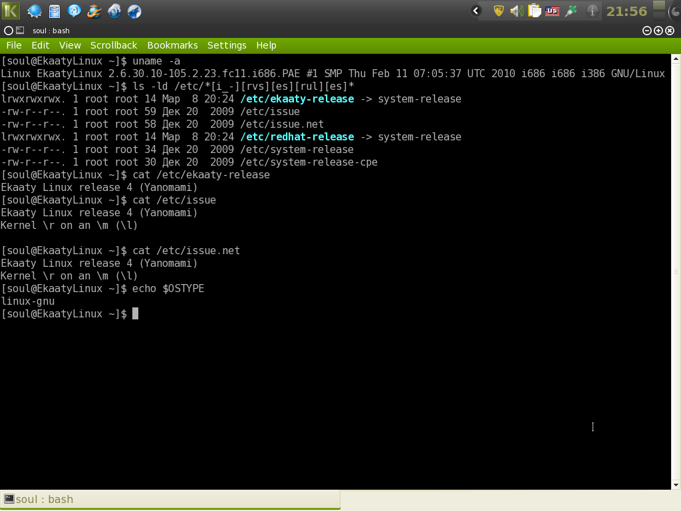This screenshot has height=511, width=681.
Task: Open the volume mixer speaker icon
Action: click(x=516, y=11)
